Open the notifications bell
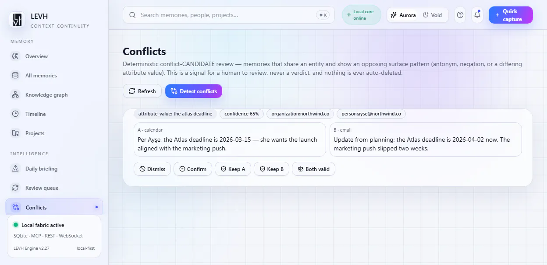Screen dimensions: 547x265 477,15
